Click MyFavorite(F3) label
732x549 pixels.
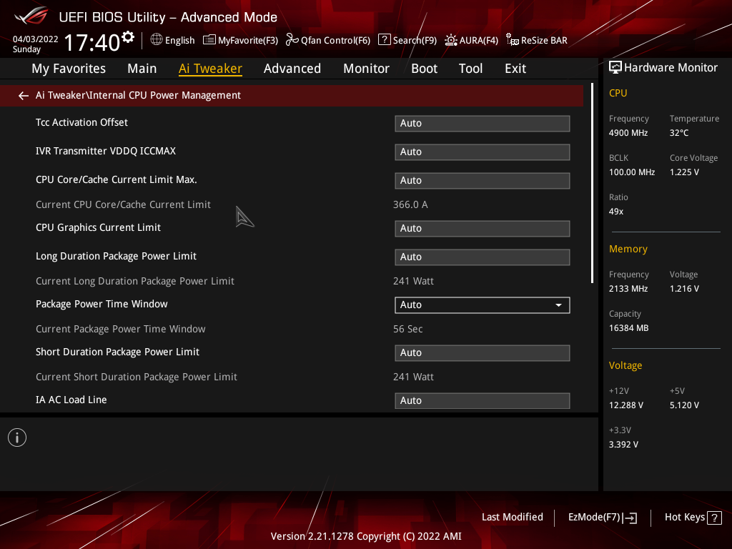[x=248, y=41]
